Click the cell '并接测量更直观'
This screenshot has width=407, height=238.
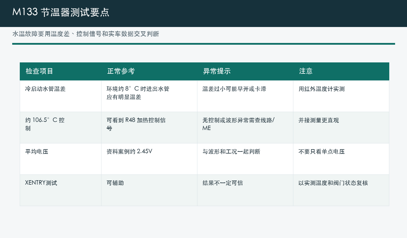[x=341, y=128]
